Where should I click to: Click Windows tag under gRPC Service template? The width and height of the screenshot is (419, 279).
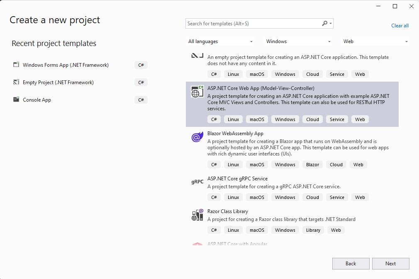pyautogui.click(x=285, y=197)
